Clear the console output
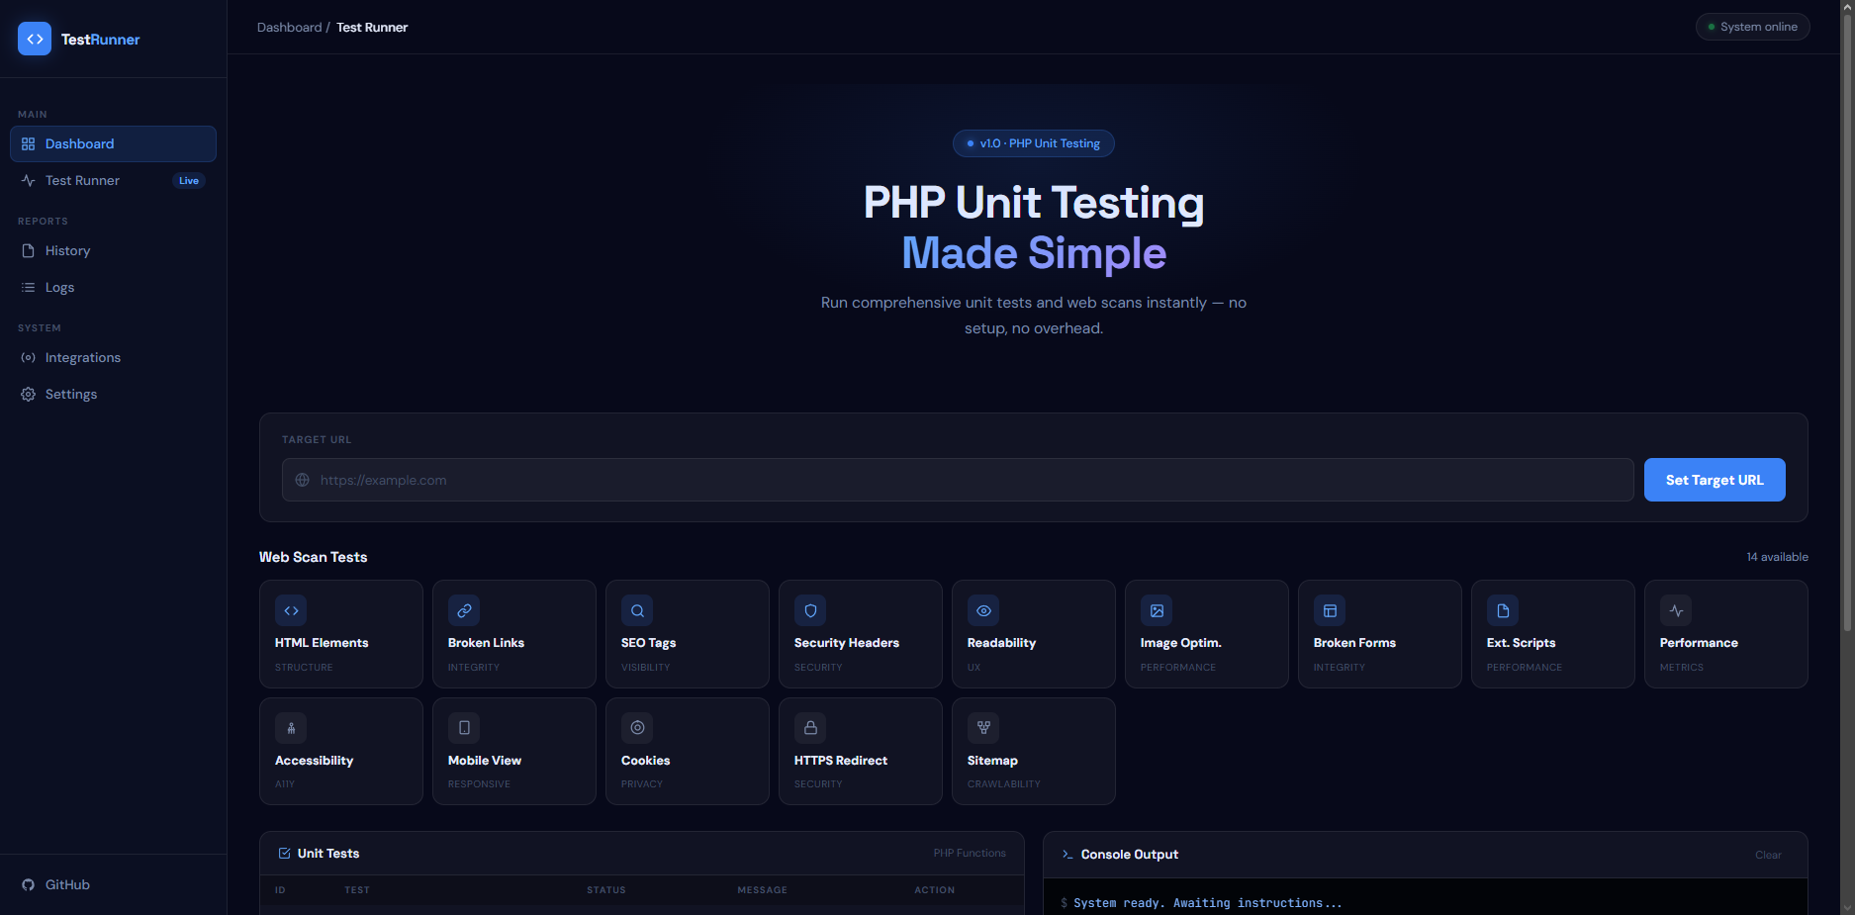Viewport: 1855px width, 915px height. (1768, 855)
